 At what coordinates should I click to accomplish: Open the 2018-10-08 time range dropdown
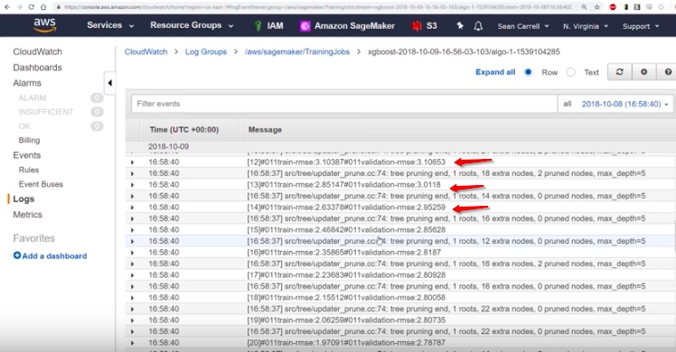[x=624, y=104]
